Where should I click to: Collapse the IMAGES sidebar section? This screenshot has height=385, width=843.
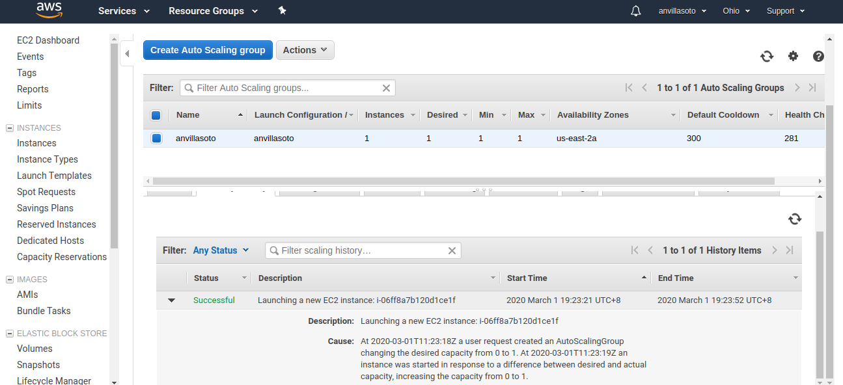pos(10,280)
